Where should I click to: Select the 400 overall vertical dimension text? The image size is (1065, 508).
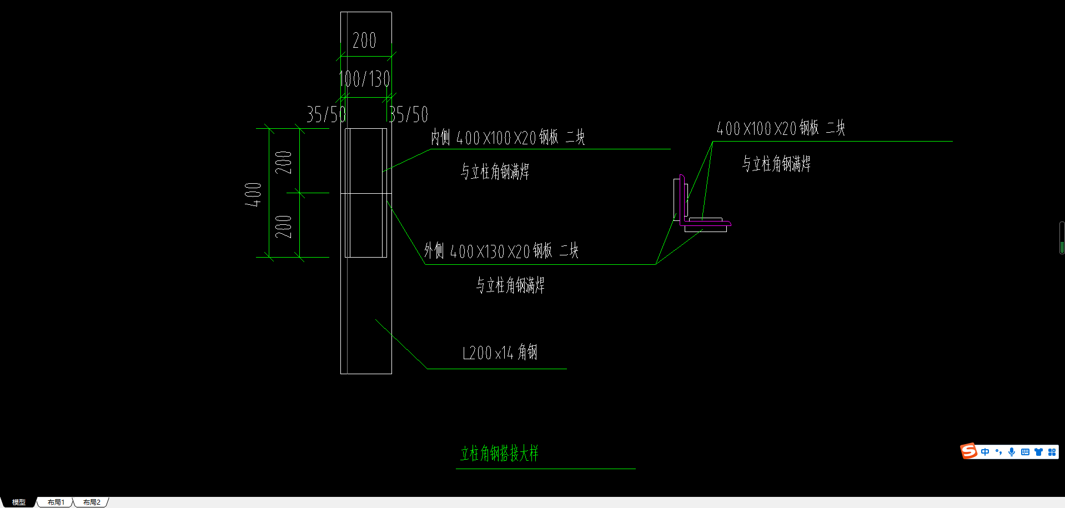click(253, 194)
